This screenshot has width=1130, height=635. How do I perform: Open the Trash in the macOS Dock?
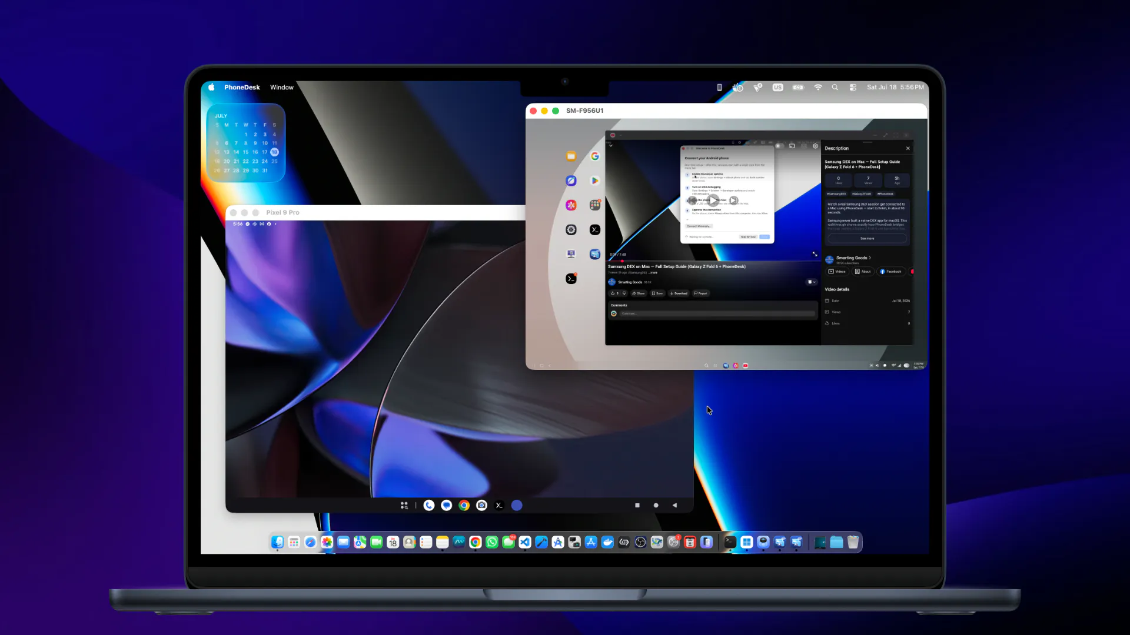point(853,542)
